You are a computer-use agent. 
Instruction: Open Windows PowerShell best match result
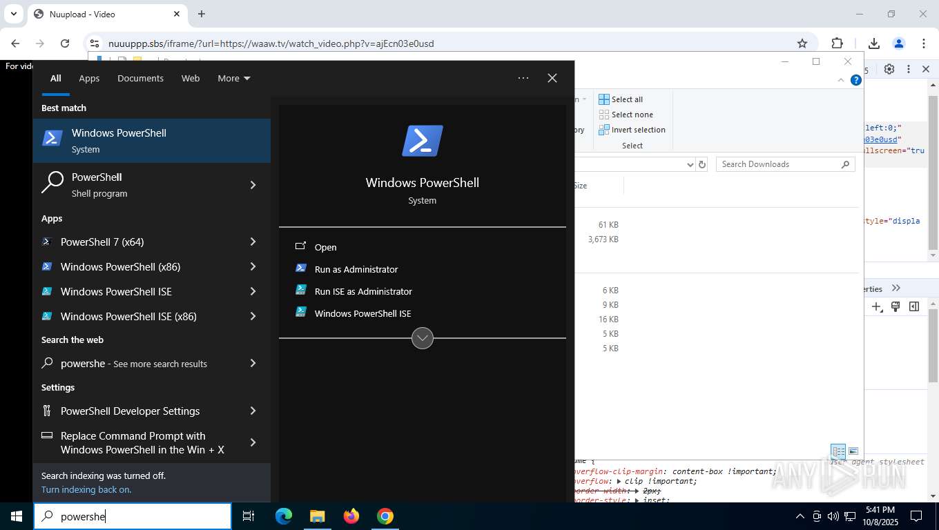click(x=152, y=141)
